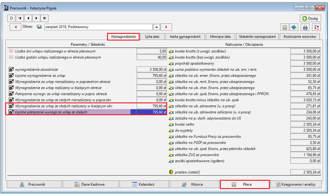Viewport: 330px width, 196px height.
Task: Open the Składniki wynagrodzeń tab
Action: (x=257, y=37)
